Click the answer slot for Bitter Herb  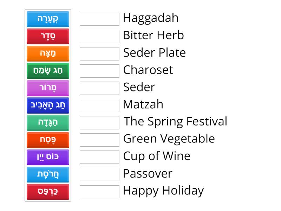(99, 37)
